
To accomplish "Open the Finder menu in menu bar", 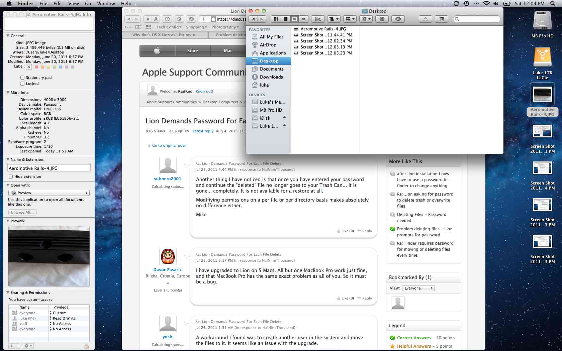I will click(x=25, y=4).
